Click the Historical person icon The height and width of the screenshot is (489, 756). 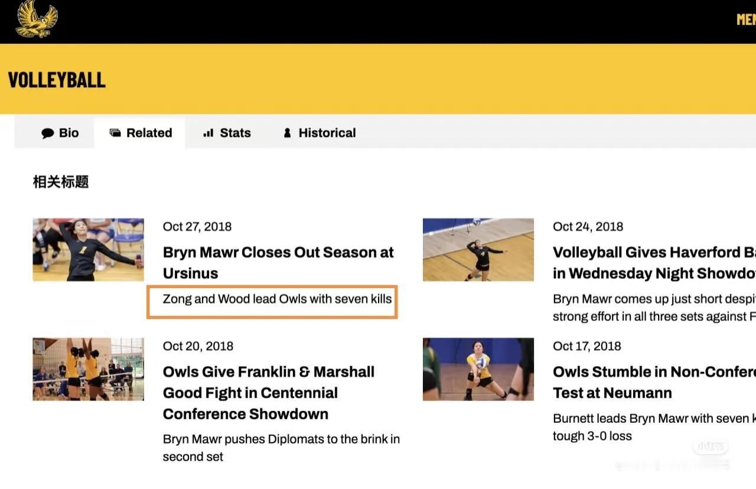click(288, 133)
